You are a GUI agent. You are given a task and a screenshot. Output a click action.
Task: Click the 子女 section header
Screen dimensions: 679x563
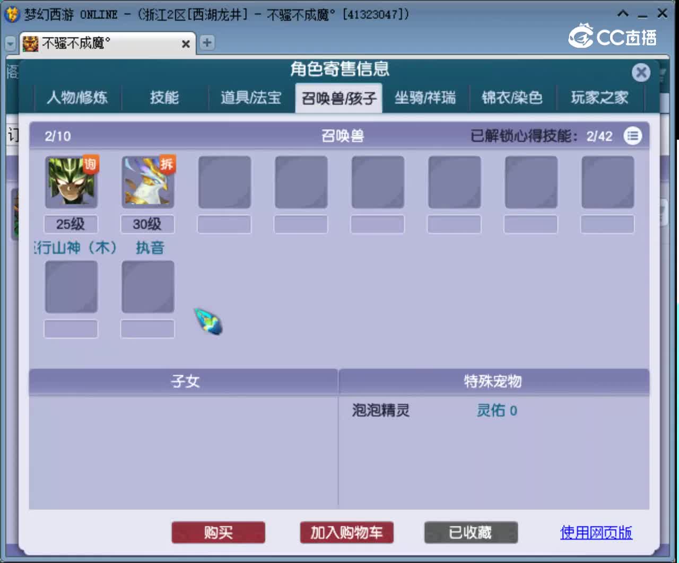click(184, 381)
